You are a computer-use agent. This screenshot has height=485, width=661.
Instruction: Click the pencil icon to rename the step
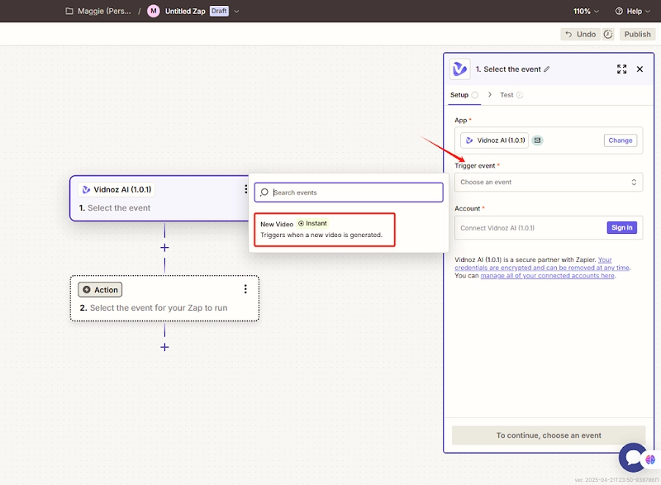[x=546, y=69]
